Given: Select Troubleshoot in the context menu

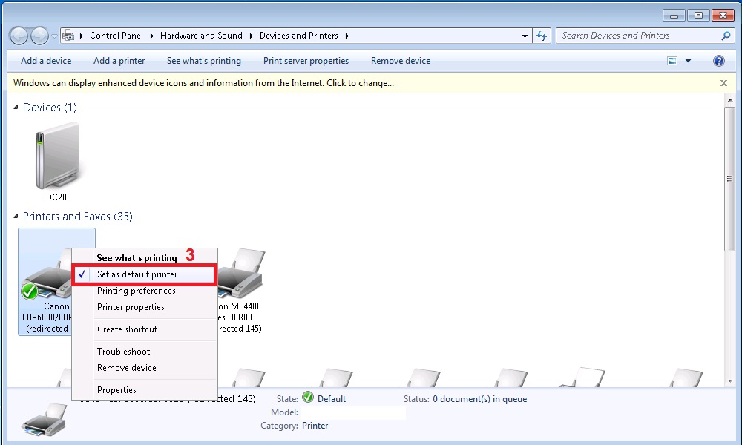Looking at the screenshot, I should [123, 352].
